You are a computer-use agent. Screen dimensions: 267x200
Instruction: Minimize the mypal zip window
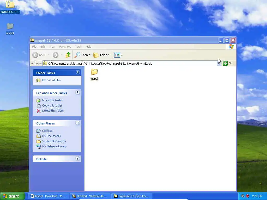click(221, 40)
